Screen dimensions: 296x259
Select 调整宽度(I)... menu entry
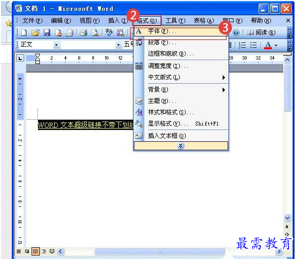[181, 66]
